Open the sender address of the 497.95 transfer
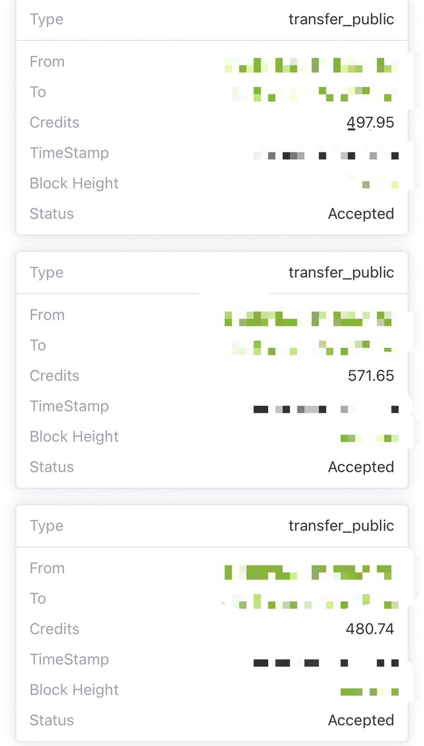 (311, 63)
